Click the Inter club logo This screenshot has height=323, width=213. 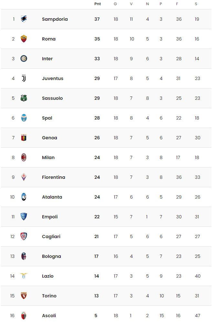(x=24, y=59)
